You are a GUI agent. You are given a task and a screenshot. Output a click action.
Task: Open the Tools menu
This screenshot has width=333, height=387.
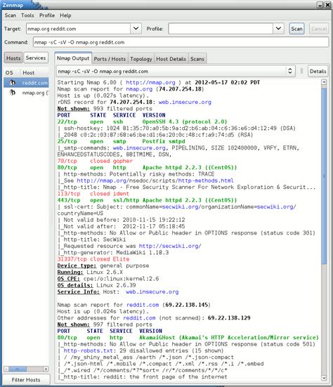pyautogui.click(x=27, y=15)
